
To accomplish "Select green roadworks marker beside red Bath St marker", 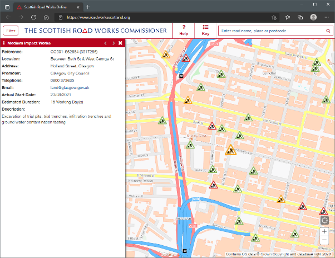I will tap(222, 128).
